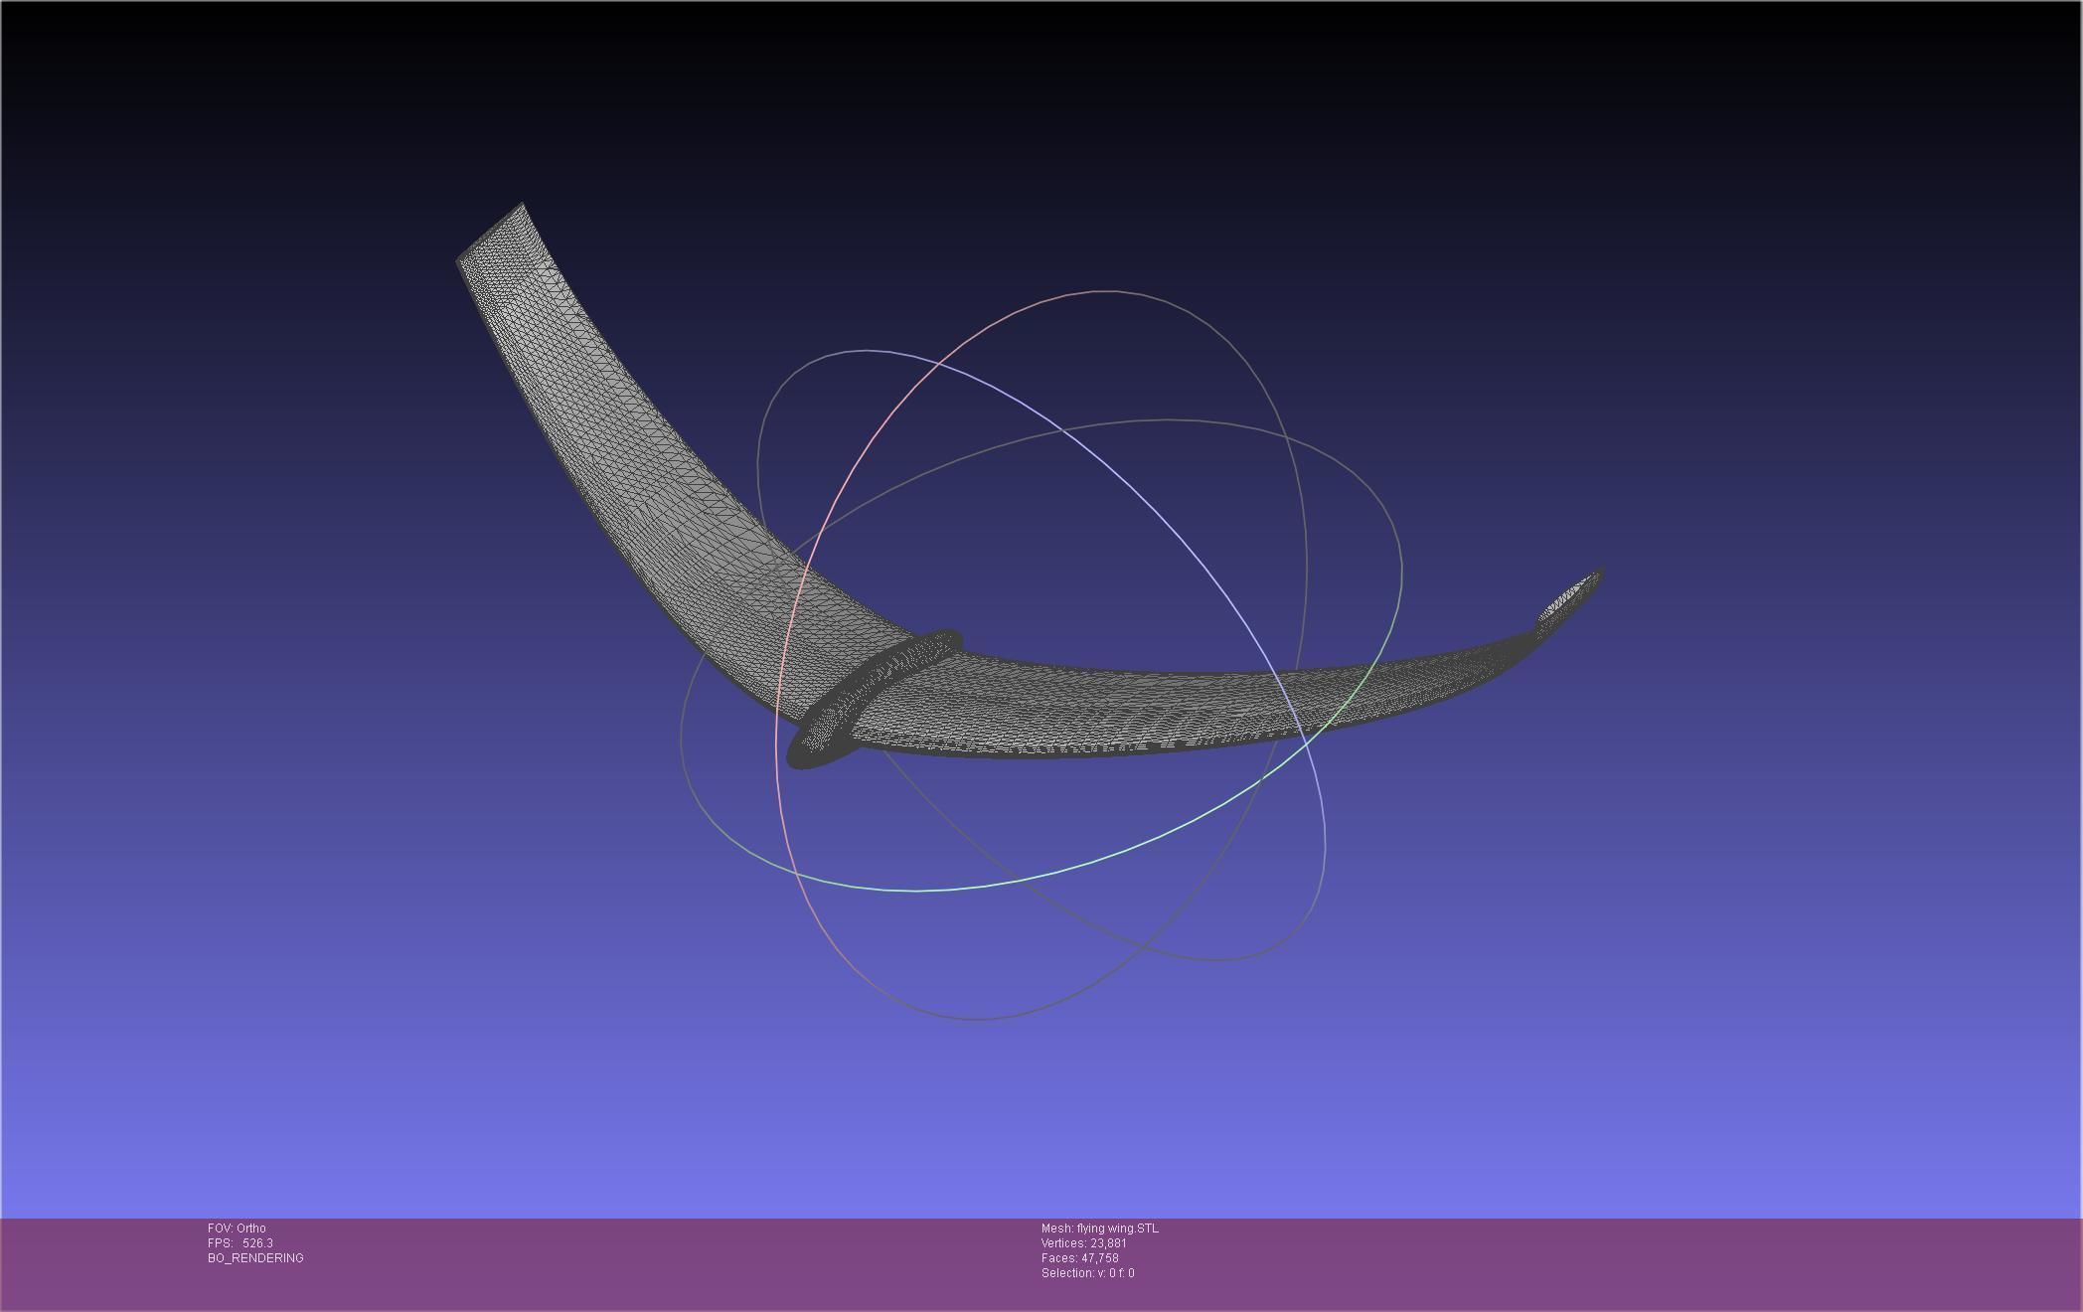Click the 'BO_RENDERING' status label

[255, 1258]
